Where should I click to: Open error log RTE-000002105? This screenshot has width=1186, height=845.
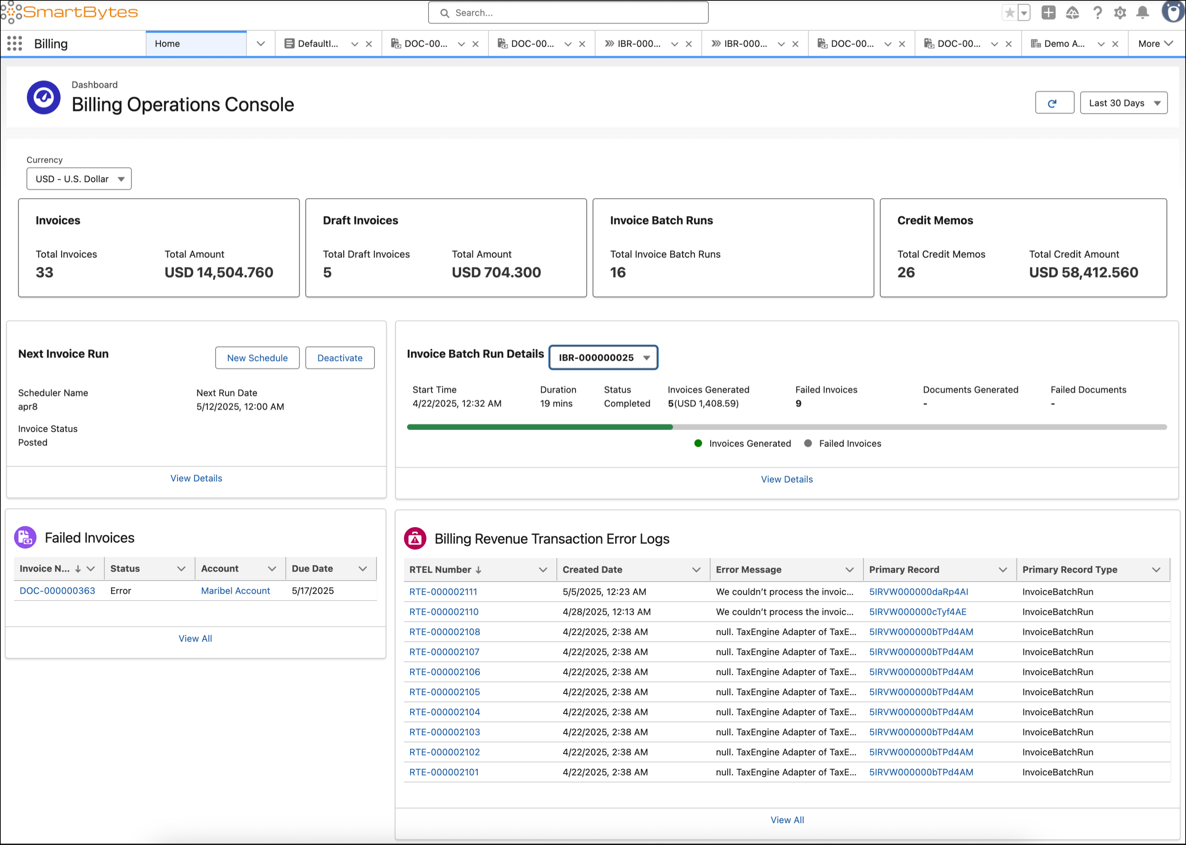445,692
